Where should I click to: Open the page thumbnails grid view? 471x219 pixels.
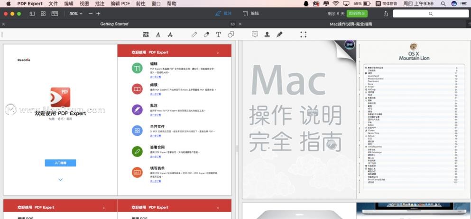pyautogui.click(x=43, y=14)
